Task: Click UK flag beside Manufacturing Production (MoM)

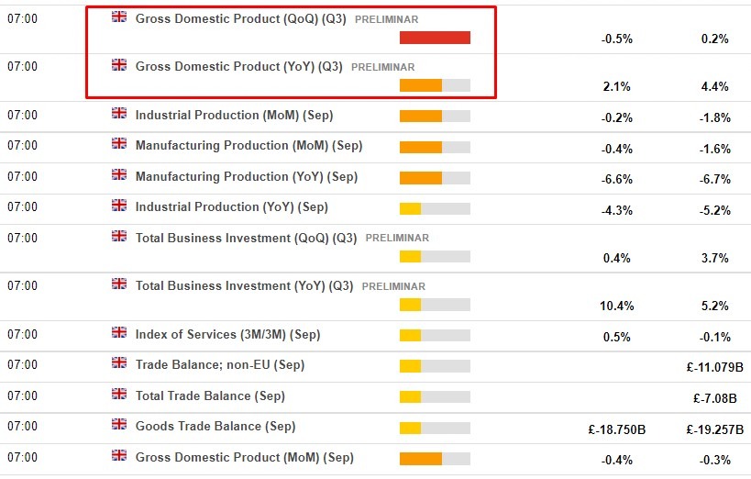Action: 119,143
